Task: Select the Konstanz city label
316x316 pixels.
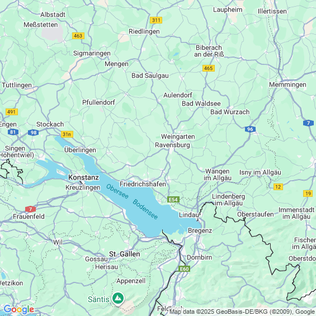Action: click(x=84, y=177)
